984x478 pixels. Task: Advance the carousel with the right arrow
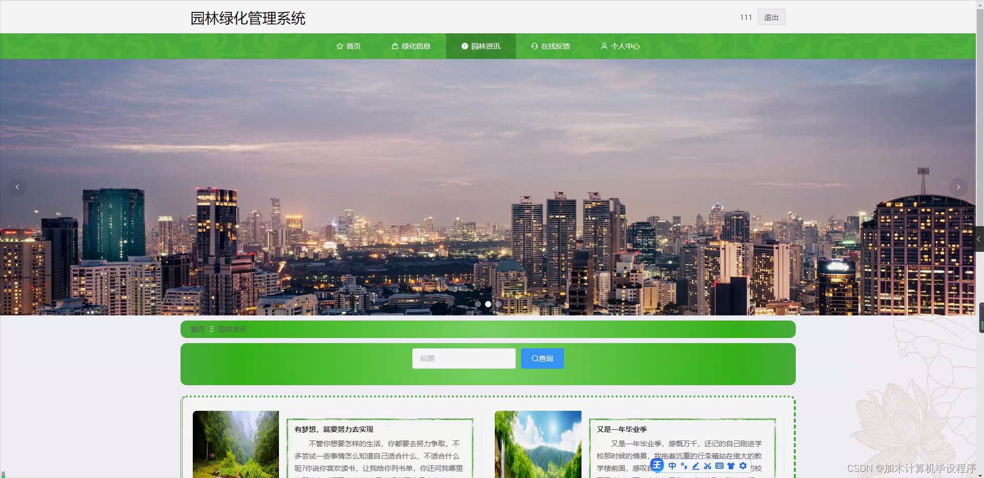click(958, 187)
